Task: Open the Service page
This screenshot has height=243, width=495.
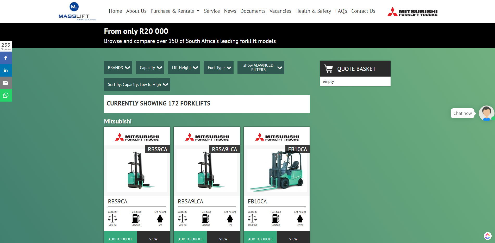Action: 212,11
